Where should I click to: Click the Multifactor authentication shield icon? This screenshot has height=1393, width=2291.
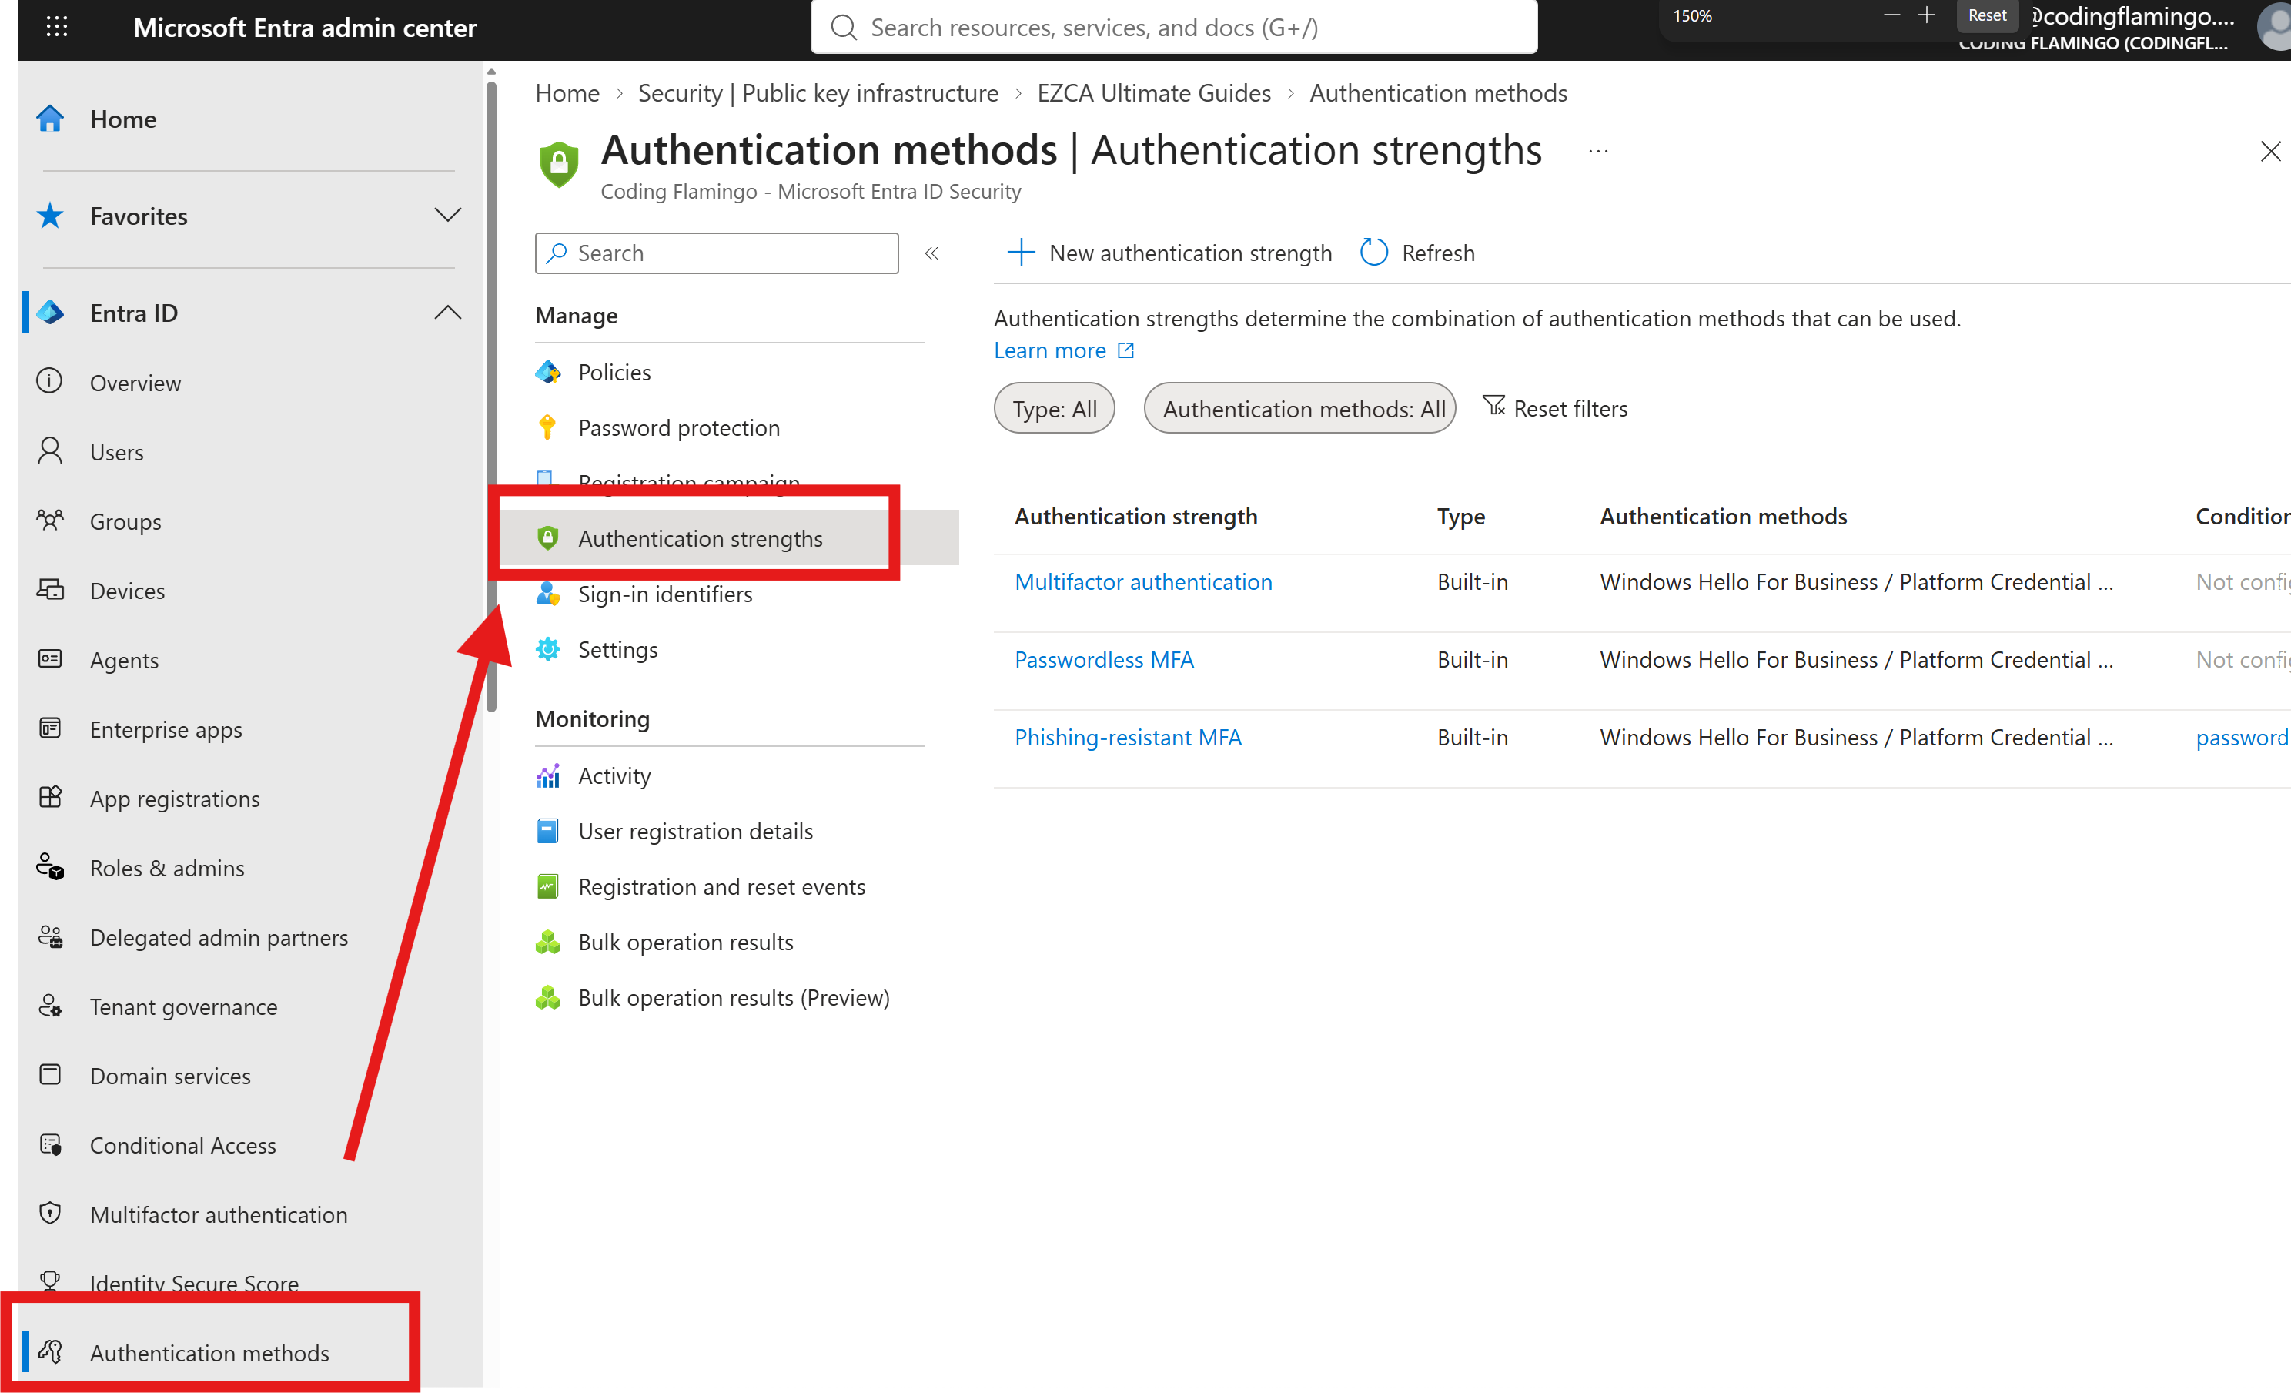tap(50, 1214)
